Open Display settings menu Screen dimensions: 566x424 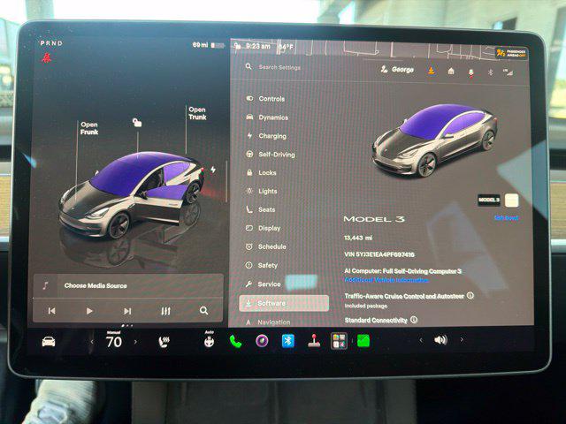(264, 228)
